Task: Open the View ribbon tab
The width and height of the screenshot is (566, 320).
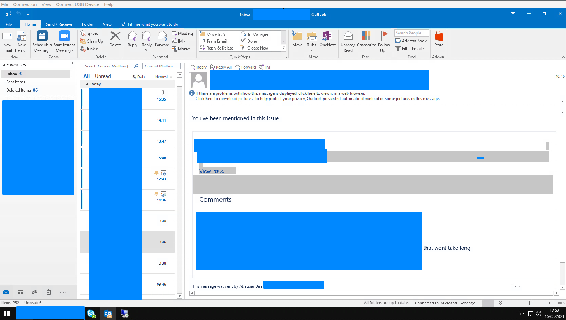Action: pyautogui.click(x=107, y=24)
